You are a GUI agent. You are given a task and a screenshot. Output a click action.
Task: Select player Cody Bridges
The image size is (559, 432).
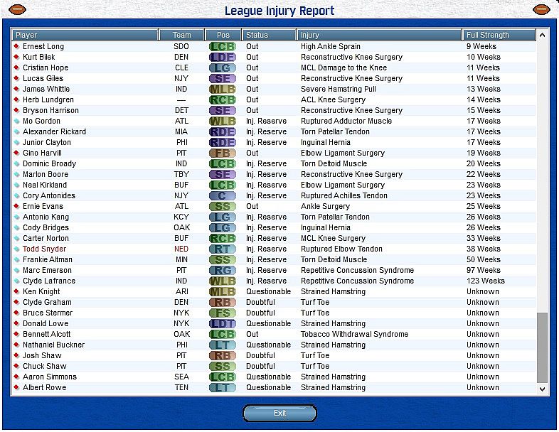(x=46, y=227)
